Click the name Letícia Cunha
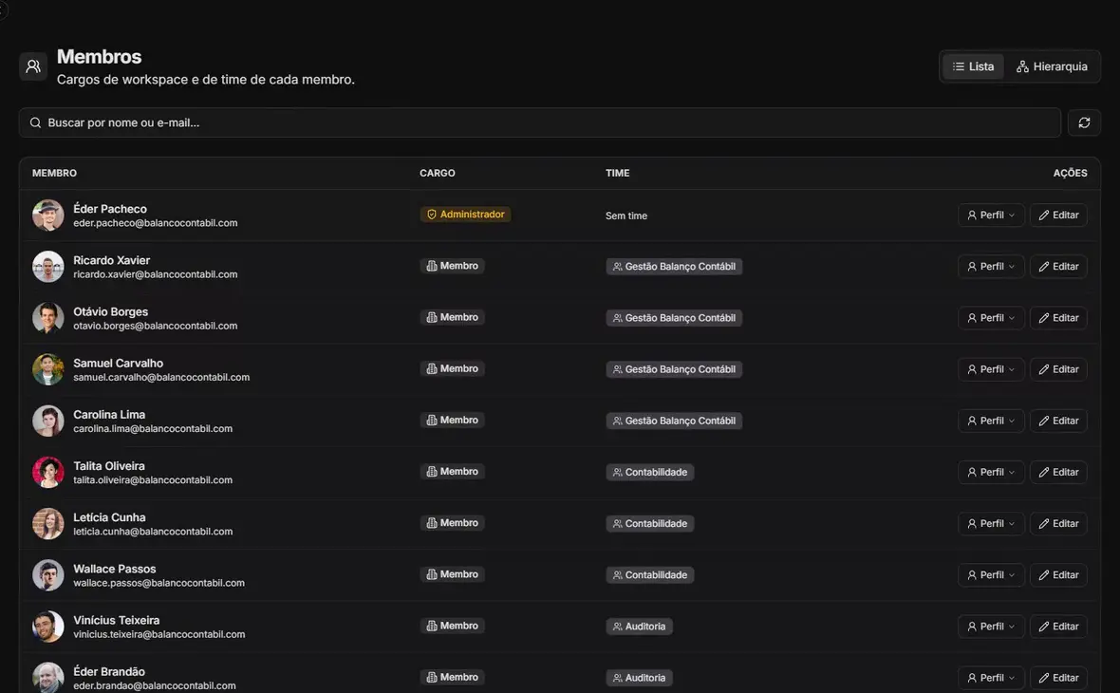This screenshot has height=693, width=1120. pyautogui.click(x=109, y=517)
